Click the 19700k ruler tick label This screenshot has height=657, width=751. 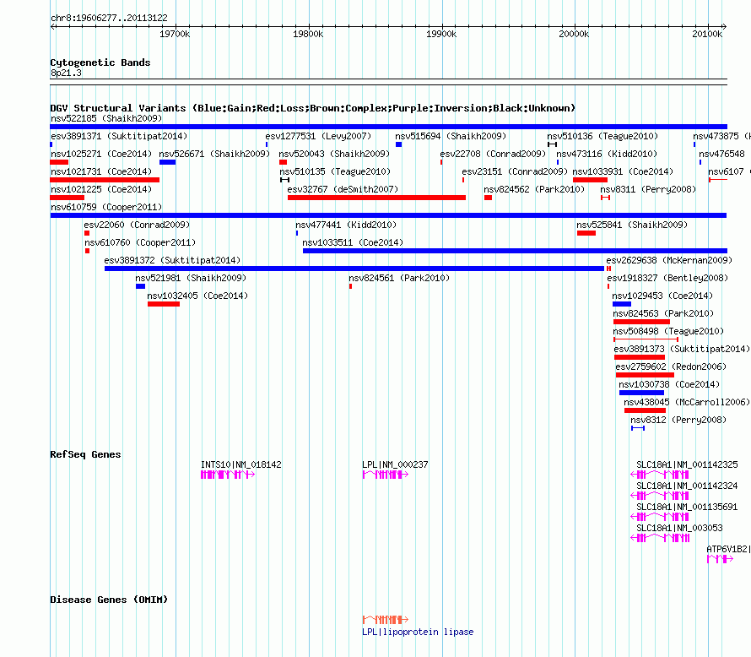(175, 34)
